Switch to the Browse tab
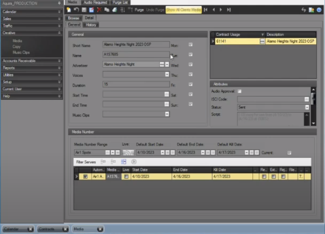This screenshot has height=234, width=325. 73,18
